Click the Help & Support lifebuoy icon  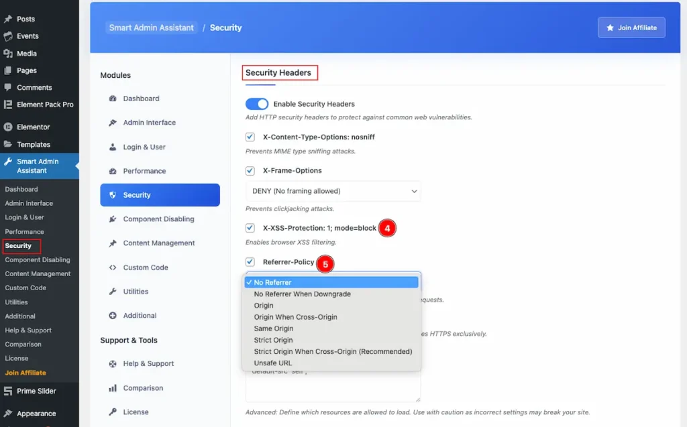click(113, 363)
